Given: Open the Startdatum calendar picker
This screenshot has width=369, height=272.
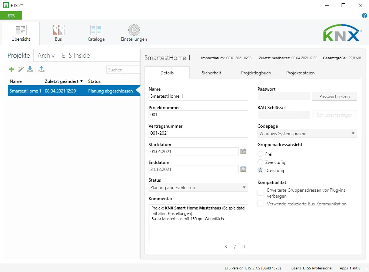Looking at the screenshot, I should (243, 151).
